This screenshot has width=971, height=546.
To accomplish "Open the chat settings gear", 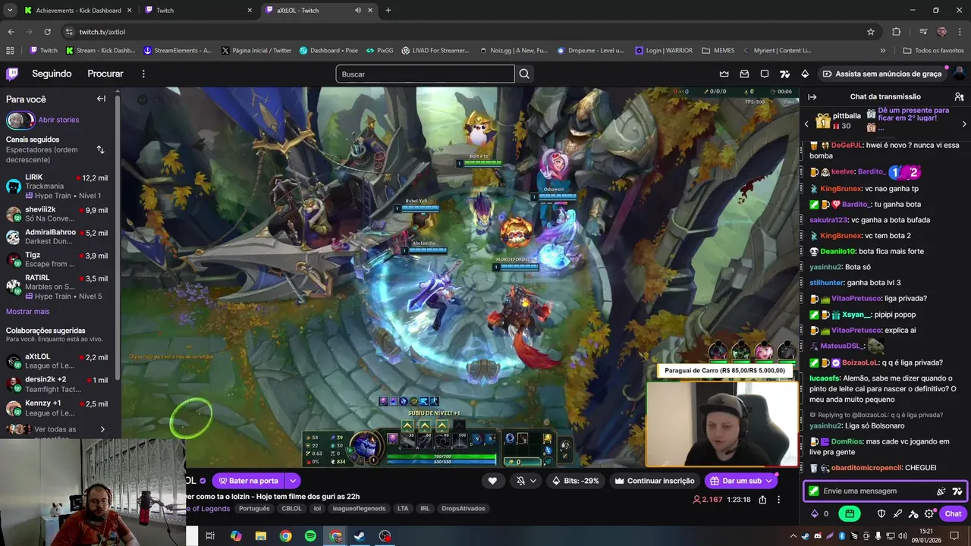I will pyautogui.click(x=929, y=513).
